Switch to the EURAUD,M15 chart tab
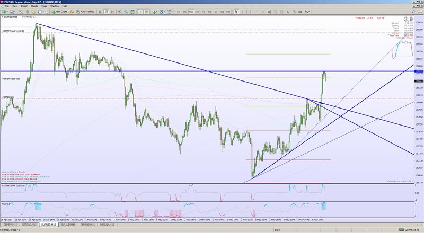Viewport: 424px width, 233px height. (68, 225)
